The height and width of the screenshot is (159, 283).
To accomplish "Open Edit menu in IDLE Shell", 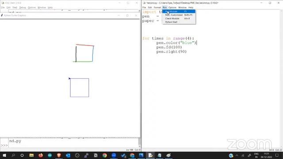I will click(x=8, y=8).
